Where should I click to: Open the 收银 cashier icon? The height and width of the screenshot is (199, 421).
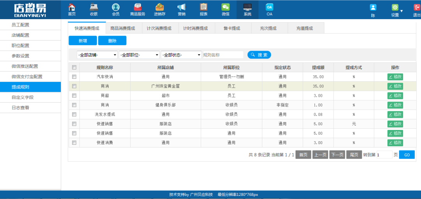point(94,7)
